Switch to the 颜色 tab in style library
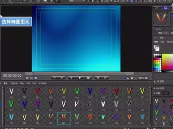 (x=6, y=83)
